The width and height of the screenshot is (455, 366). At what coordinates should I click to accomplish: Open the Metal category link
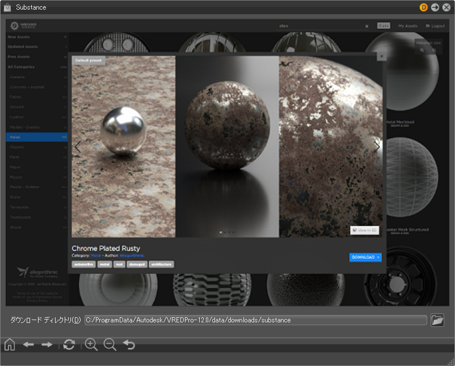(x=96, y=256)
